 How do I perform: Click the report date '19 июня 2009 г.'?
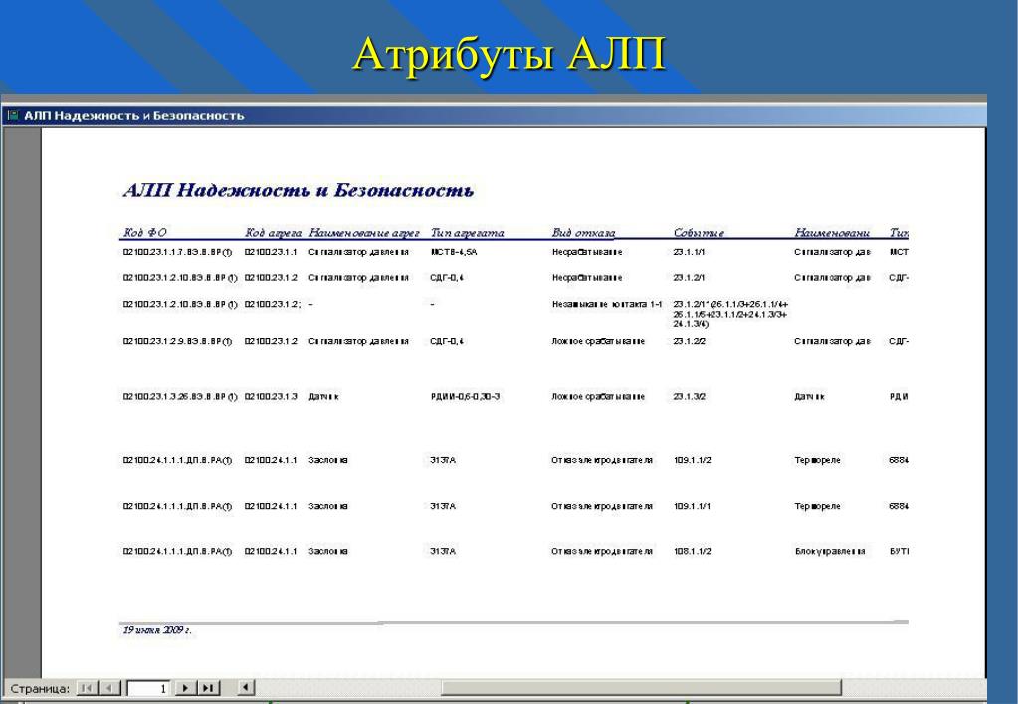point(157,630)
